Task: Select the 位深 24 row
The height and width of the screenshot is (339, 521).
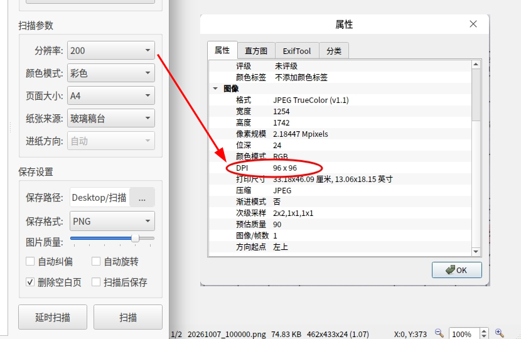Action: point(340,145)
